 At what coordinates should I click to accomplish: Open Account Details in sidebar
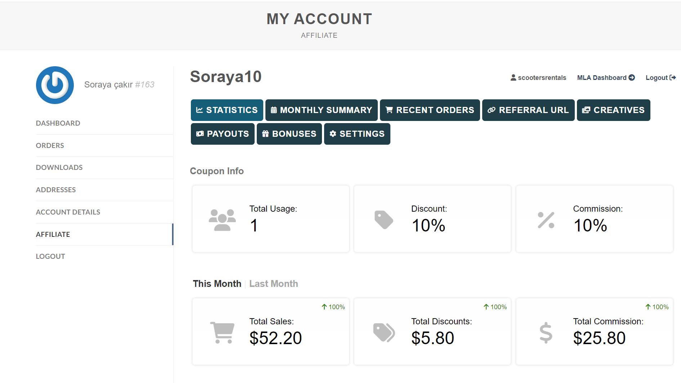(68, 212)
